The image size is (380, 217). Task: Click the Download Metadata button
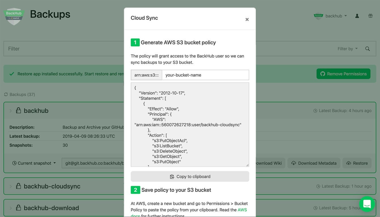pyautogui.click(x=314, y=163)
